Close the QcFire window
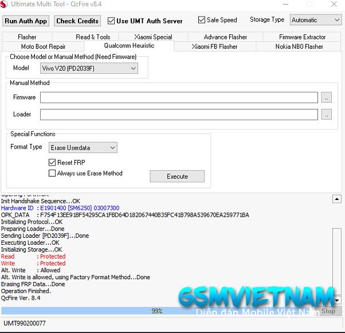Image resolution: width=345 pixels, height=333 pixels. pos(334,4)
